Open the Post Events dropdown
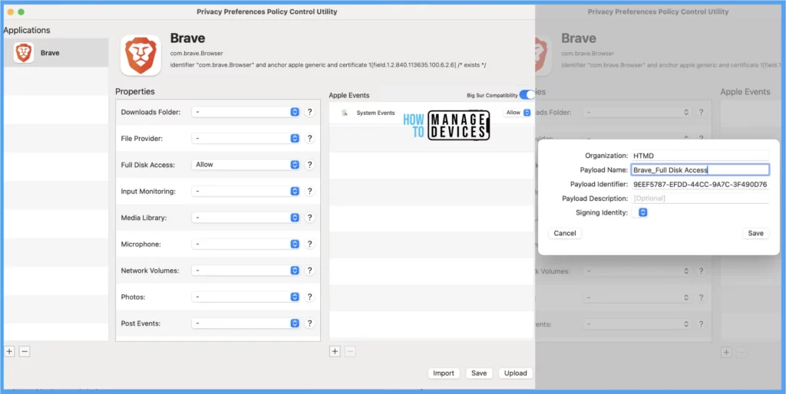Viewport: 786px width, 394px height. coord(246,323)
